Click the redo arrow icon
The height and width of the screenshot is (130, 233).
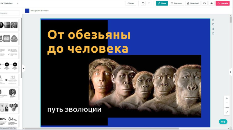click(x=149, y=3)
